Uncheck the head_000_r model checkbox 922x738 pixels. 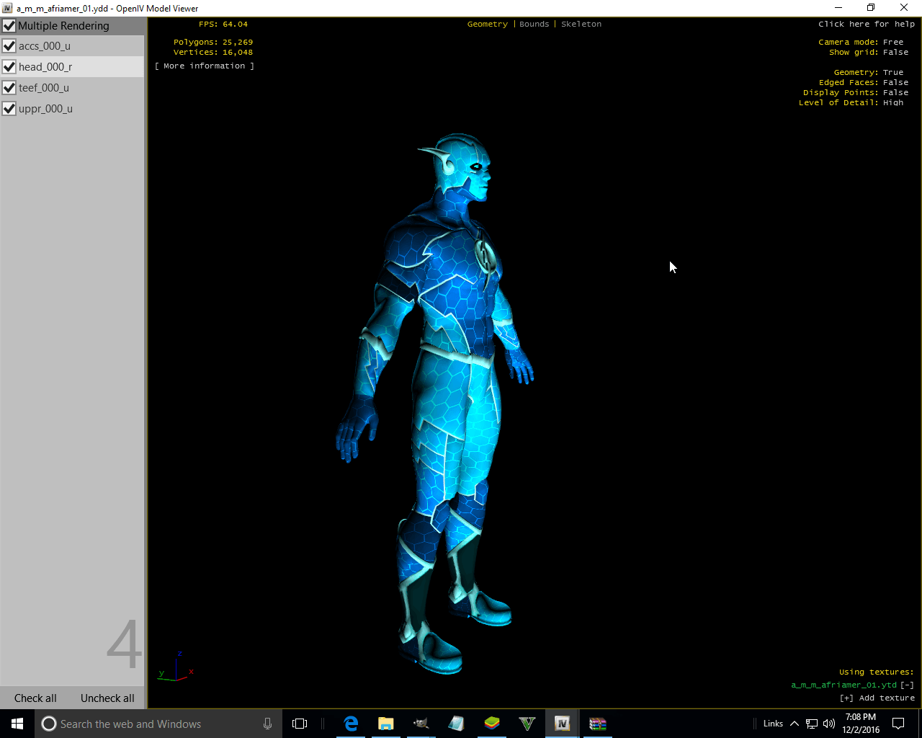[x=9, y=67]
